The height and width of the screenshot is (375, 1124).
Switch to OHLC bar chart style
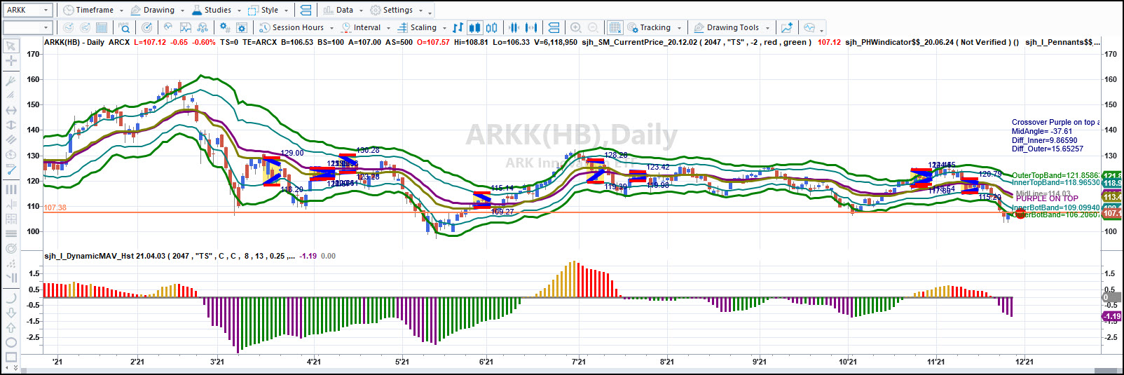point(458,27)
